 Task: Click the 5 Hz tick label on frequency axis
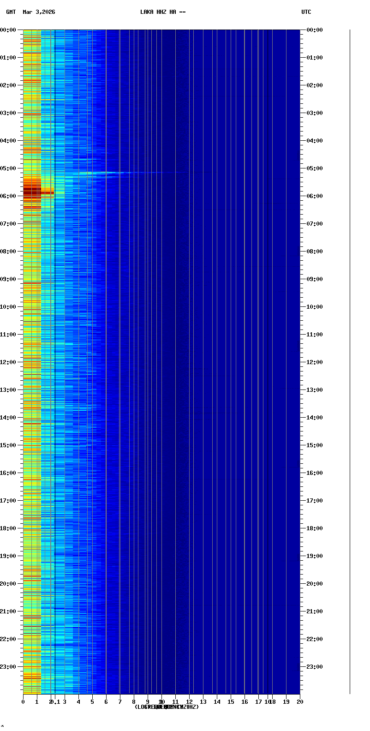(92, 702)
